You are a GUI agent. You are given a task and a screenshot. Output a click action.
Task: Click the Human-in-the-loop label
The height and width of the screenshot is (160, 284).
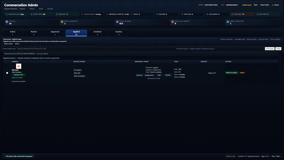point(226,39)
